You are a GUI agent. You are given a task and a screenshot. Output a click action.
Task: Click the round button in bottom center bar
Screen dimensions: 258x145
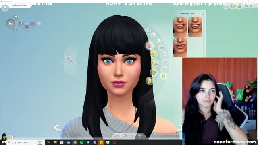tap(118, 136)
